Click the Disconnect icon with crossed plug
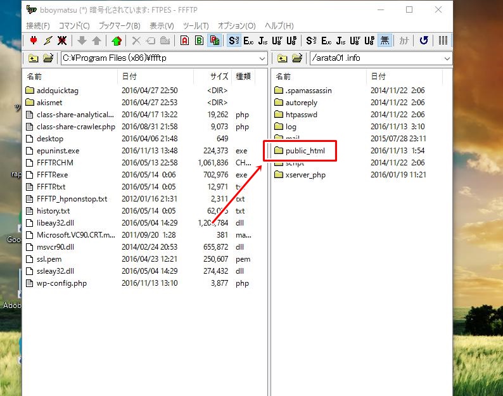 click(x=62, y=41)
